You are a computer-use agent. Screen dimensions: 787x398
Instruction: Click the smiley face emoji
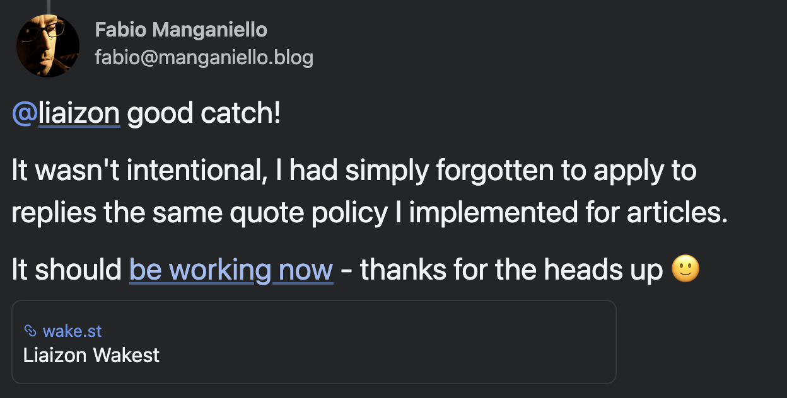[x=685, y=270]
